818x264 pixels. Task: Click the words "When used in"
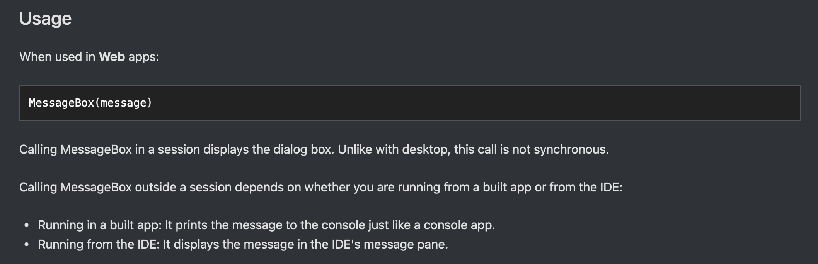57,57
